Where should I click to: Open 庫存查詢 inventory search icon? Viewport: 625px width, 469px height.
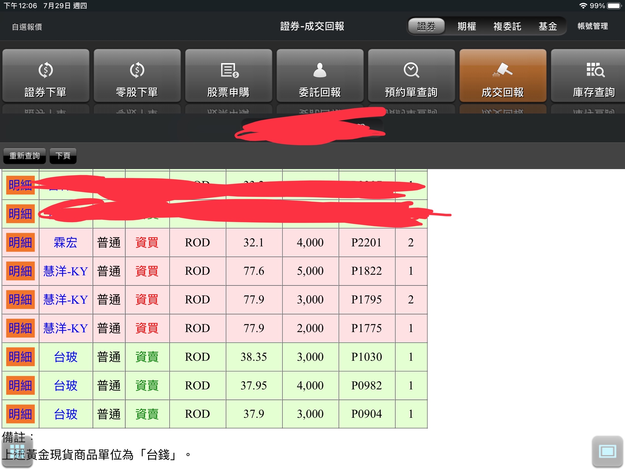coord(594,70)
